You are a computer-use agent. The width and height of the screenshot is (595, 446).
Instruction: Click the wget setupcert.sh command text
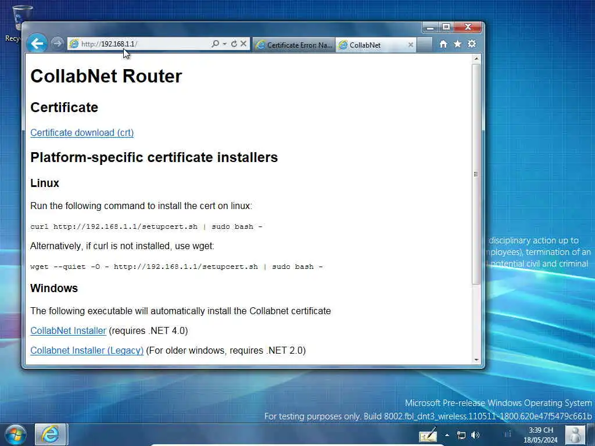177,267
